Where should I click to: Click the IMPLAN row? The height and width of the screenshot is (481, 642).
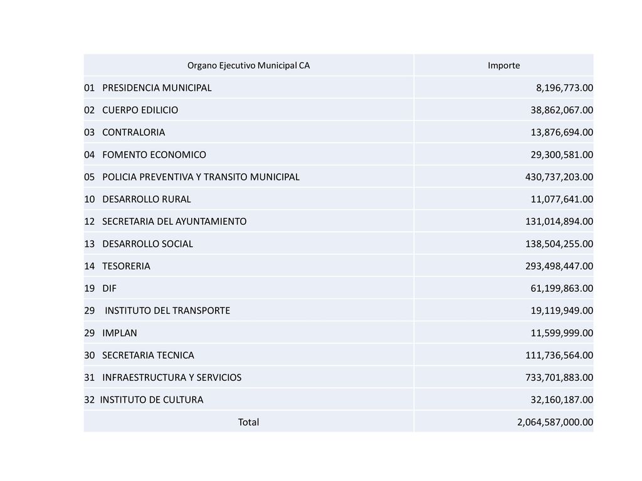pos(339,333)
